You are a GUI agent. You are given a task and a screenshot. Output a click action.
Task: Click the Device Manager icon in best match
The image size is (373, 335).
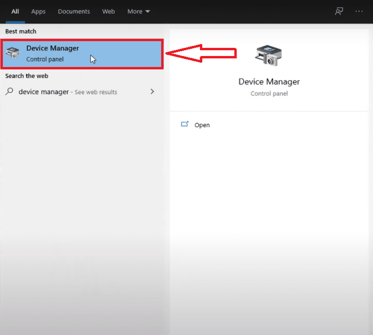pos(13,53)
